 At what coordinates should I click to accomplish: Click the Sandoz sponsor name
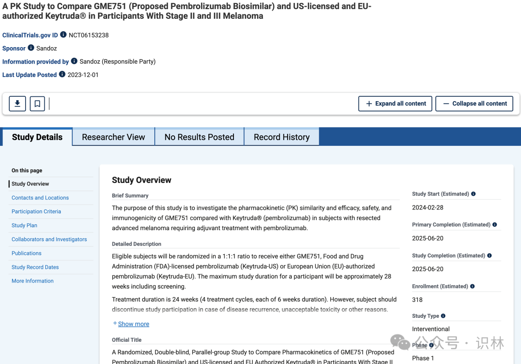point(46,49)
